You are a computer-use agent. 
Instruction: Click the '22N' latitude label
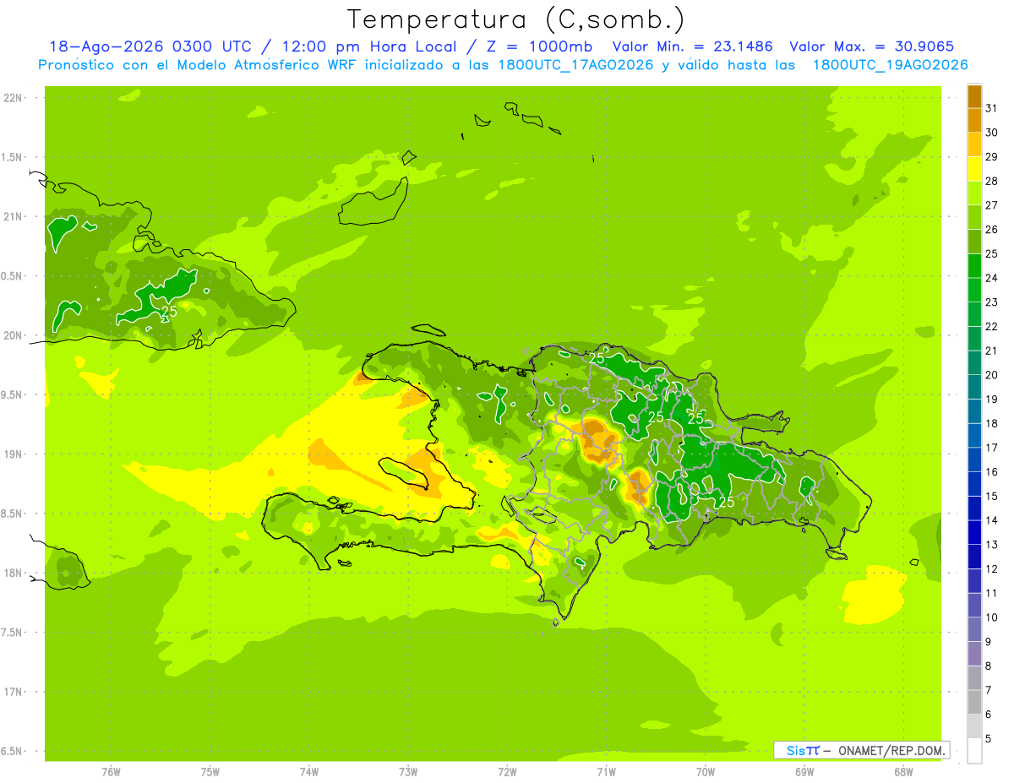[14, 98]
